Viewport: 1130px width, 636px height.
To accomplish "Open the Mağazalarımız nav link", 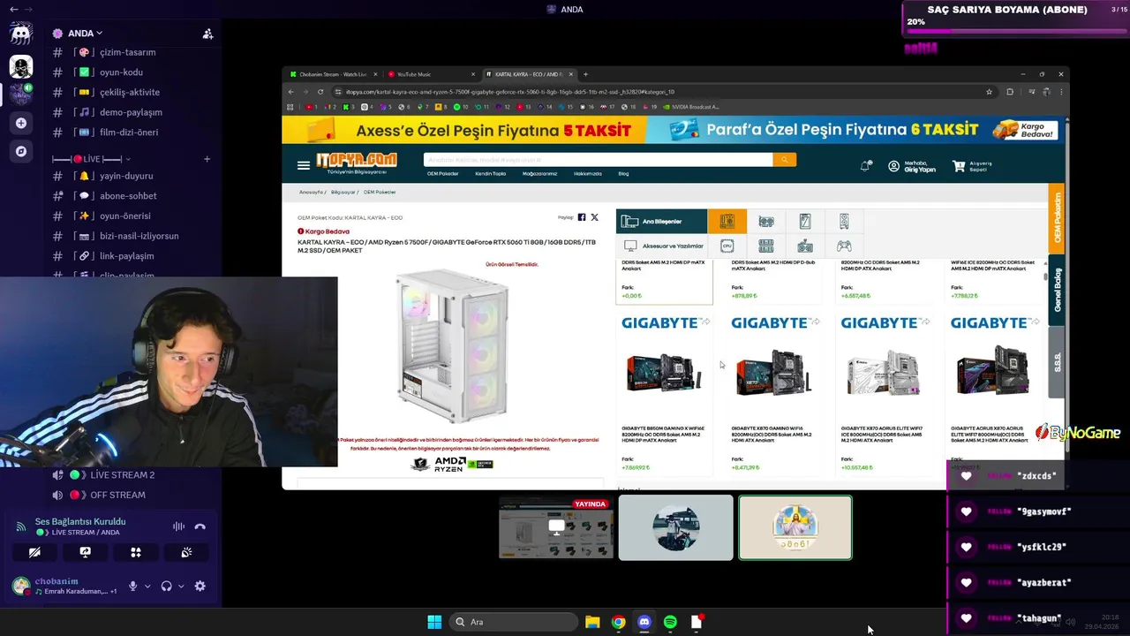I will tap(540, 174).
